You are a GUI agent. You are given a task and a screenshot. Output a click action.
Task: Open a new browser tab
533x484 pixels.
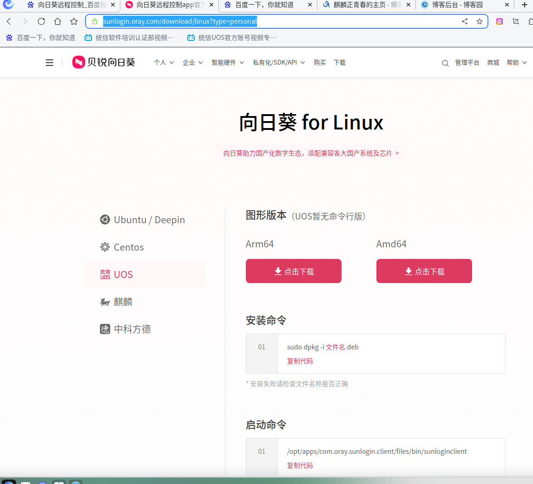(525, 5)
